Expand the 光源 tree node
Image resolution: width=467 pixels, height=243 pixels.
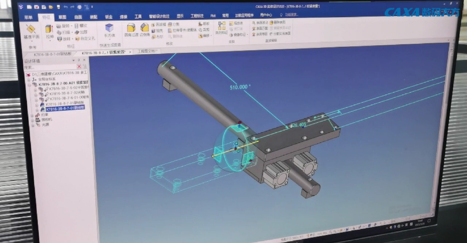(33, 125)
